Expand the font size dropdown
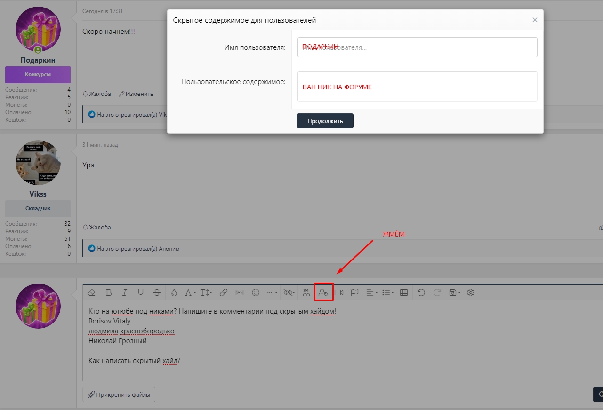This screenshot has height=410, width=603. pyautogui.click(x=206, y=292)
